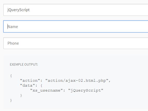Click the brace after "data" key
This screenshot has height=111, width=148.
click(41, 86)
